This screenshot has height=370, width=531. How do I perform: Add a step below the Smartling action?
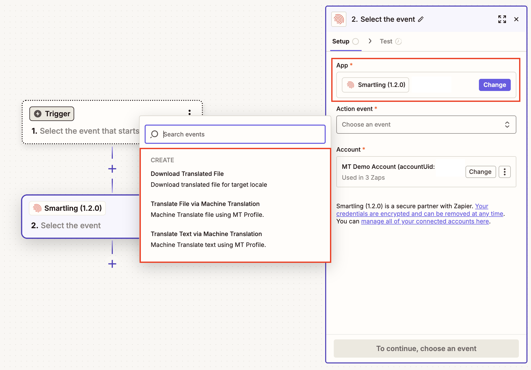point(112,264)
